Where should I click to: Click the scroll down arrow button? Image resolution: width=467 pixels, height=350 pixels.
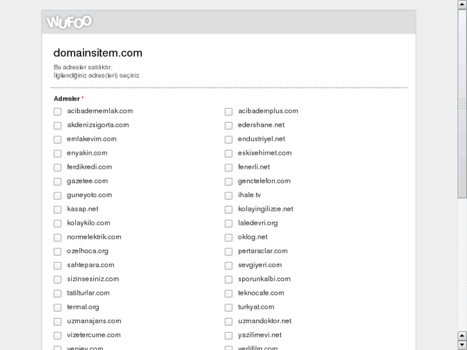462,345
